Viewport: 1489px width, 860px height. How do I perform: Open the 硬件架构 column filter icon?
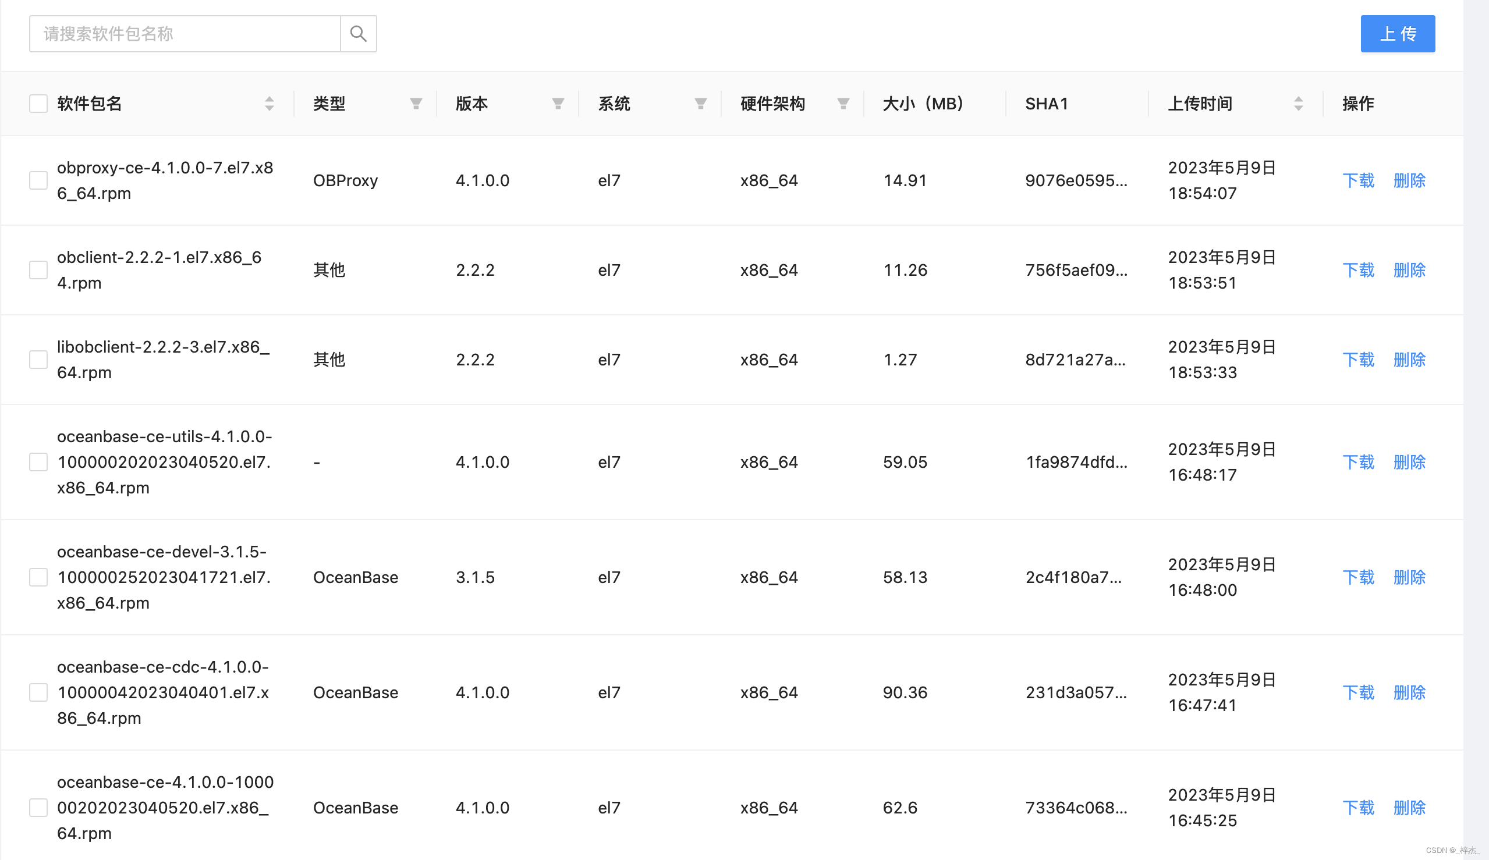[843, 104]
